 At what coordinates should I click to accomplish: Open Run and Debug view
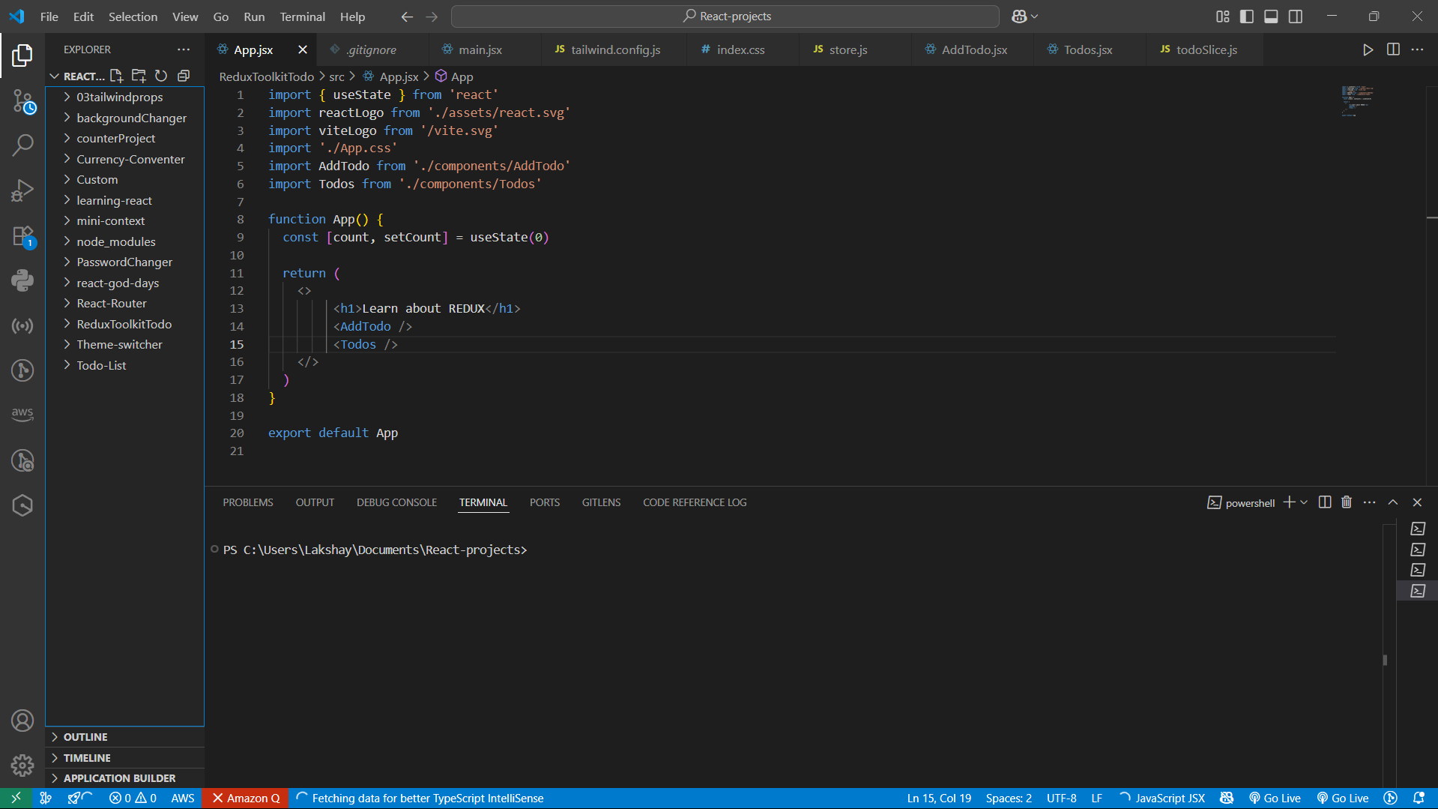pos(22,190)
